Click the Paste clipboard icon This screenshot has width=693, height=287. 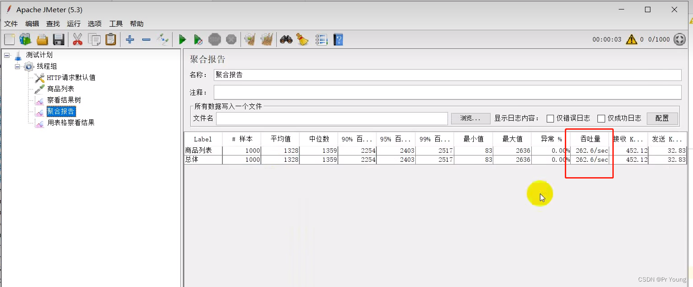click(111, 40)
